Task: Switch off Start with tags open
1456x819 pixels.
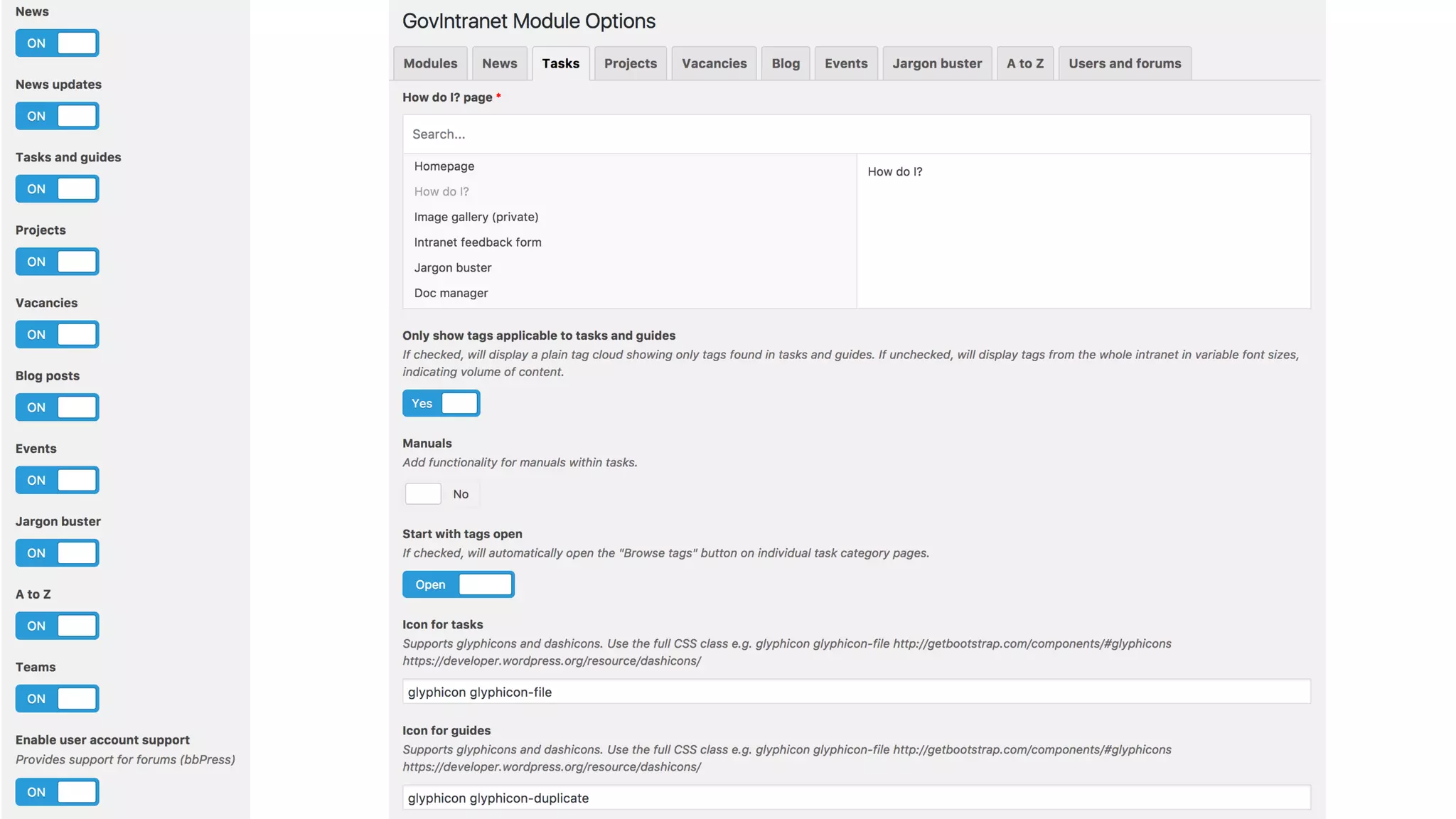Action: (x=458, y=584)
